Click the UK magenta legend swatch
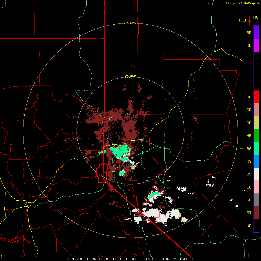261x261 pixels. click(256, 46)
